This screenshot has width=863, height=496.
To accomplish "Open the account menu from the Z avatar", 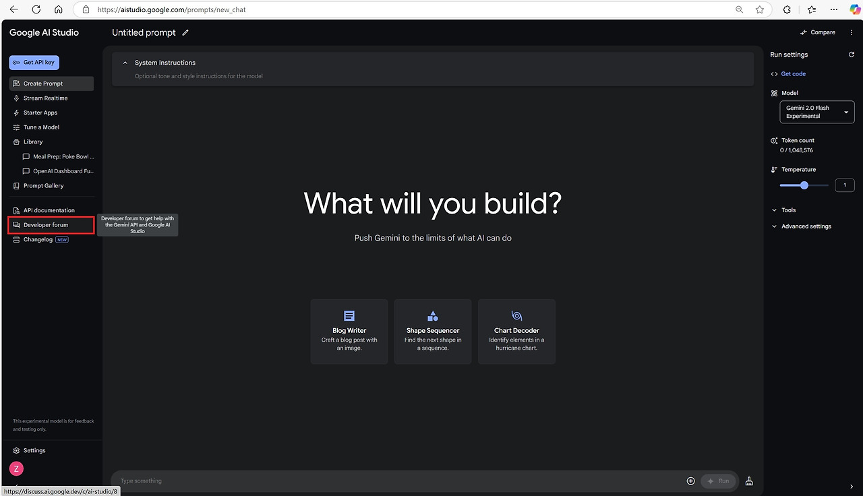I will [x=16, y=469].
